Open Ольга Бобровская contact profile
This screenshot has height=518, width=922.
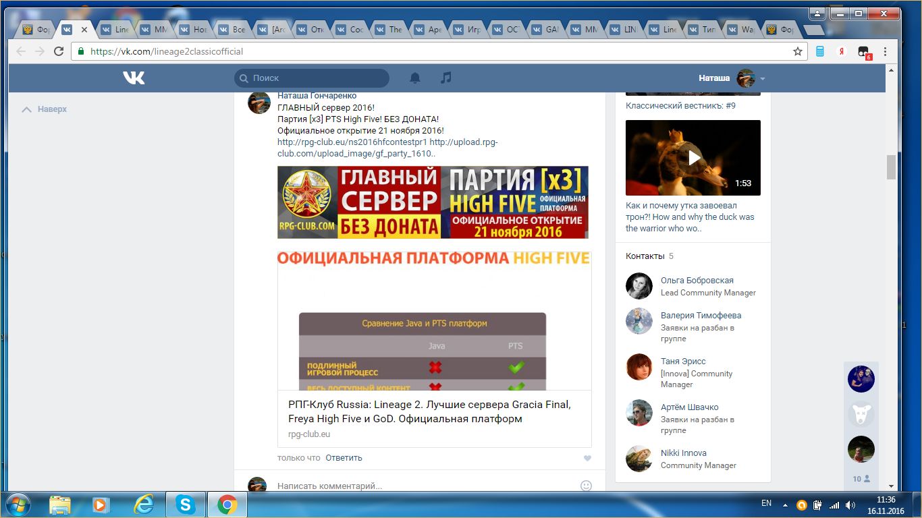click(697, 281)
